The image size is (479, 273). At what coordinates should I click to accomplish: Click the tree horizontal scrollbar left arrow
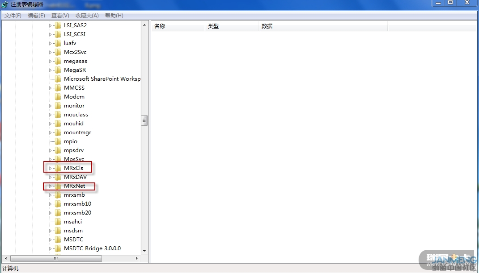coord(6,258)
